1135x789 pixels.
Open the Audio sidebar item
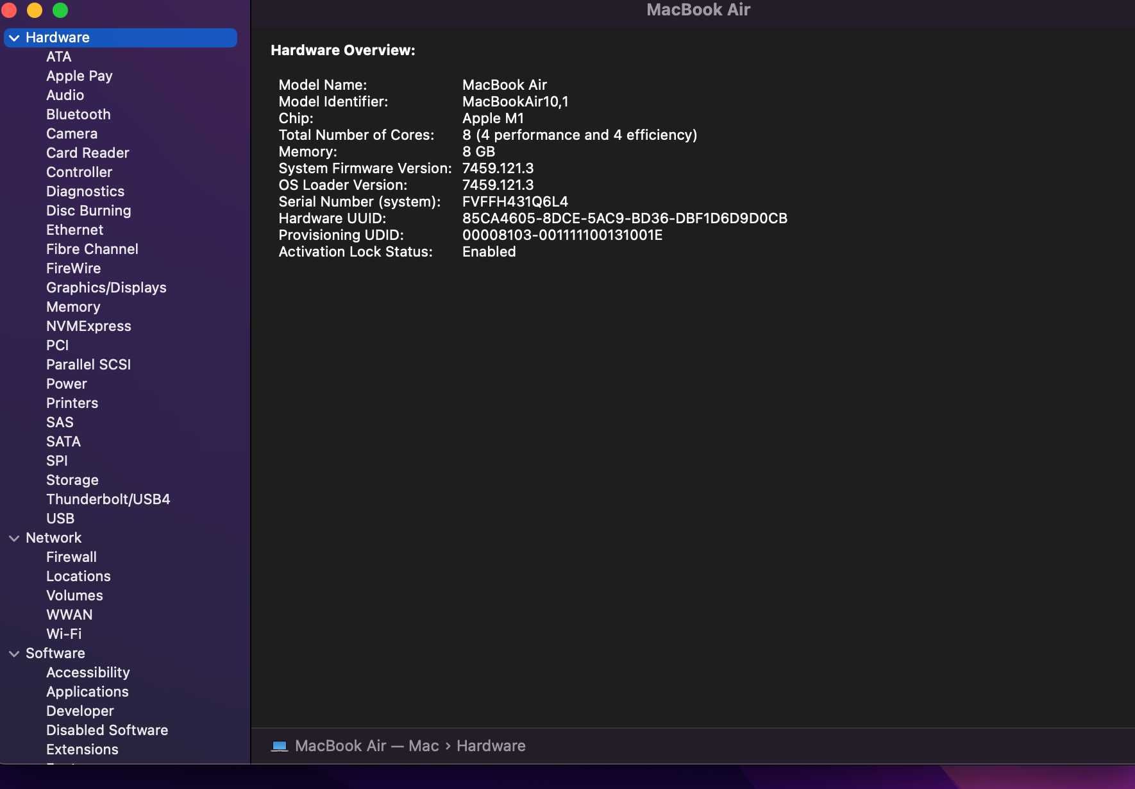pyautogui.click(x=65, y=96)
